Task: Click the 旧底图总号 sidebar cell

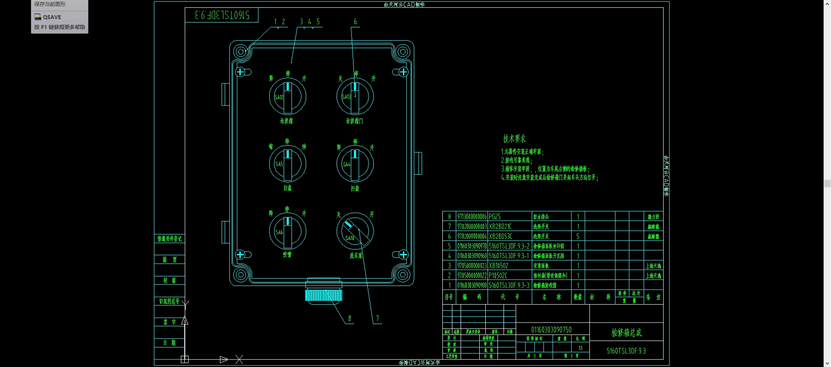Action: point(170,301)
